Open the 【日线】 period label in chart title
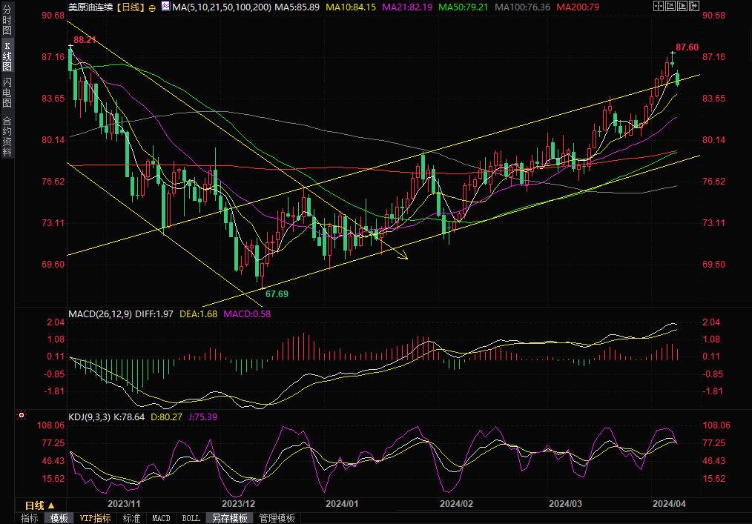The height and width of the screenshot is (524, 752). tap(131, 7)
